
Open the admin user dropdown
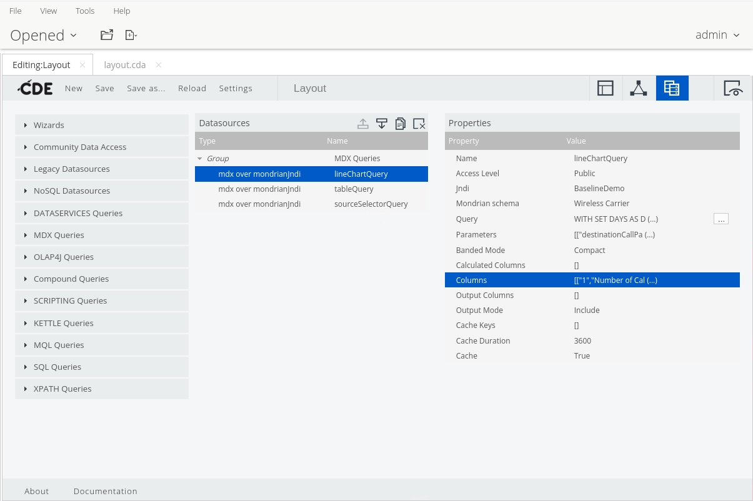coord(717,35)
